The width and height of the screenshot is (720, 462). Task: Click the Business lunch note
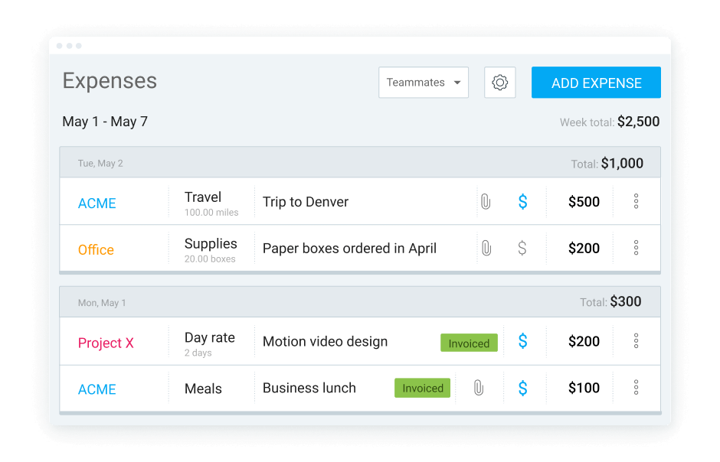(x=309, y=388)
